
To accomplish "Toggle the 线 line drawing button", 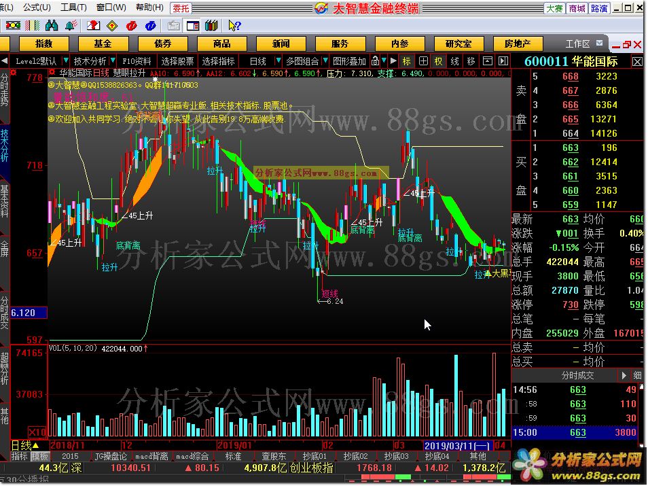I will (x=454, y=61).
